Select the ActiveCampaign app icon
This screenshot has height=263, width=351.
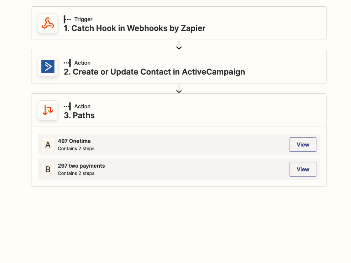click(x=48, y=67)
